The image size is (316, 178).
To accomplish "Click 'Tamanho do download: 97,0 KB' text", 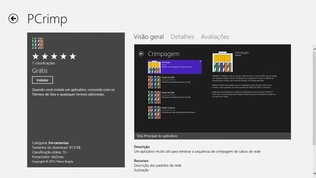I will pyautogui.click(x=56, y=147).
